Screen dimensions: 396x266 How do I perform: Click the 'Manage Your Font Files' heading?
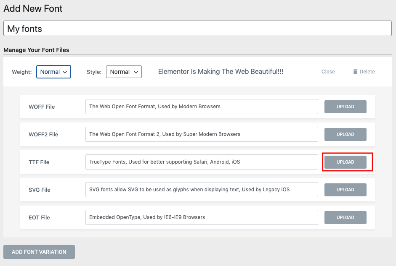[36, 50]
